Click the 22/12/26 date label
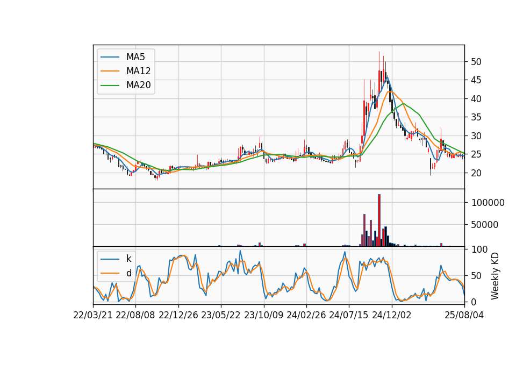 (x=178, y=315)
